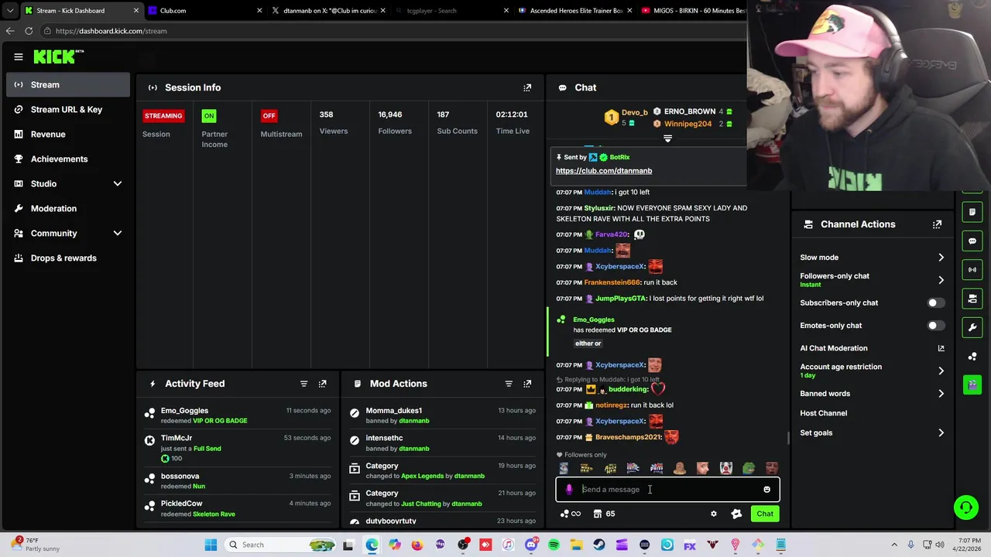Click username Emo_Goggles in Activity Feed
This screenshot has height=557, width=991.
(184, 411)
